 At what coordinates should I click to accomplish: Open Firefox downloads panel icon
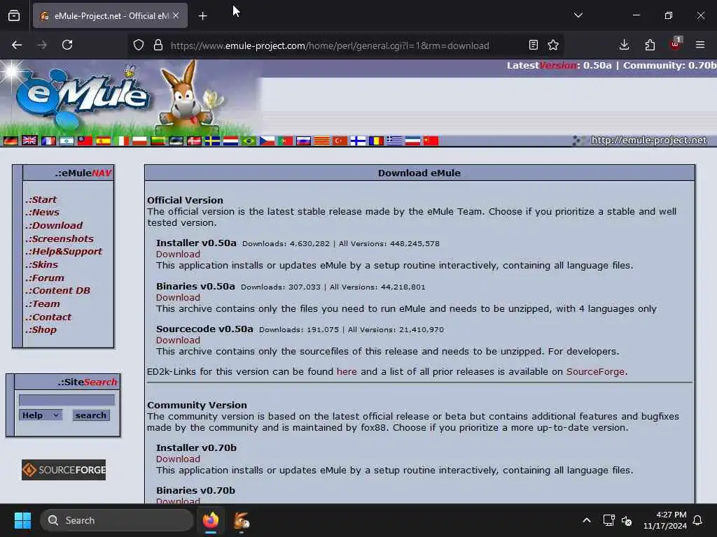point(624,45)
